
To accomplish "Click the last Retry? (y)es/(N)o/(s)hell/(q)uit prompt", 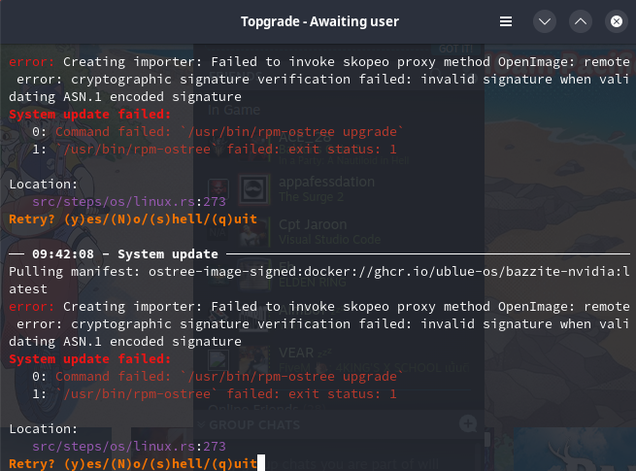I will click(x=133, y=463).
